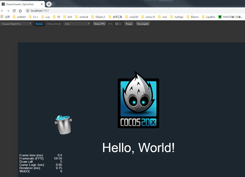
Task: Open the HellO Evernote bookmark
Action: coord(231,17)
